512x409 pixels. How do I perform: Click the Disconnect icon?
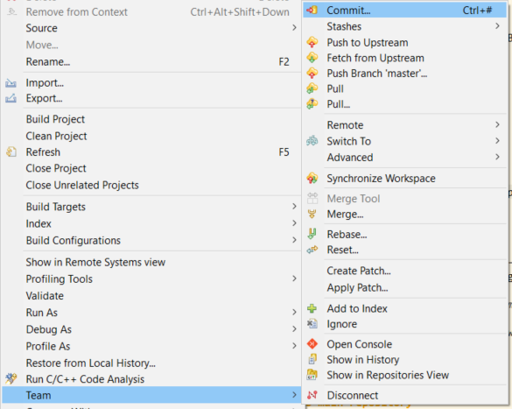[312, 395]
